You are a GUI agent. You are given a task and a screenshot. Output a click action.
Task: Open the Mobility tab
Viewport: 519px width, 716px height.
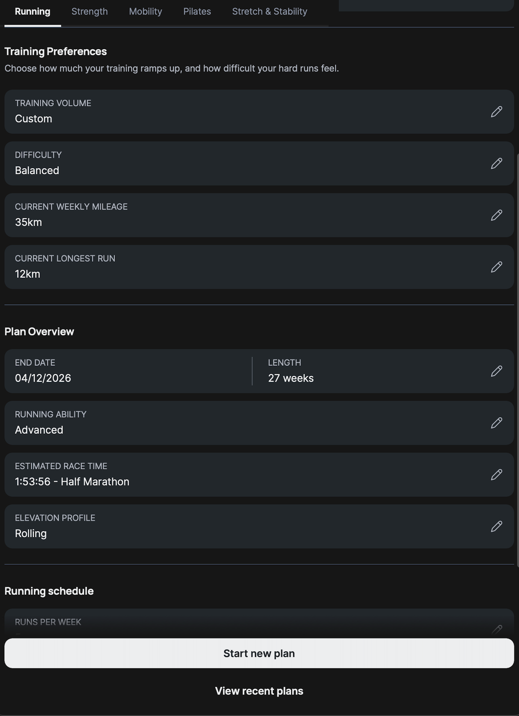[x=145, y=12]
